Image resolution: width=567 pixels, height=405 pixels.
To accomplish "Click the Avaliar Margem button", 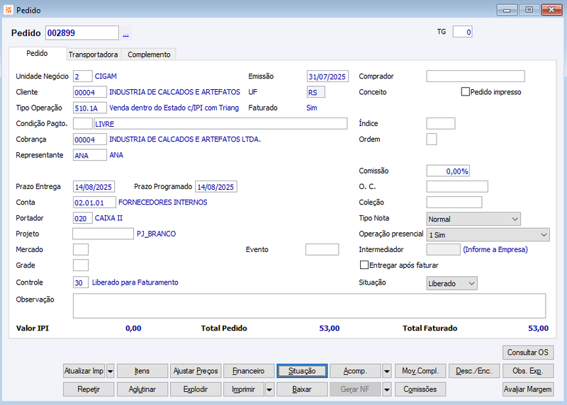I will pyautogui.click(x=527, y=389).
